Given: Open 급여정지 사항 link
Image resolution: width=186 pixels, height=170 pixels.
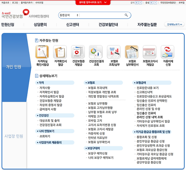Looking at the screenshot, I should [x=48, y=109].
